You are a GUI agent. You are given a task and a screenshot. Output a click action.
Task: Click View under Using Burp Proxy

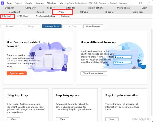click(x=14, y=119)
